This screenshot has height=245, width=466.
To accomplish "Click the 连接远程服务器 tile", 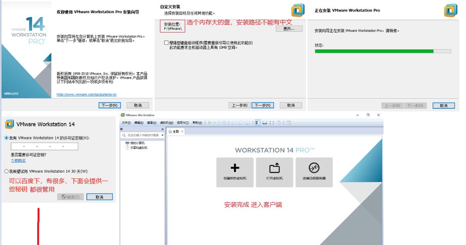I will (x=314, y=172).
